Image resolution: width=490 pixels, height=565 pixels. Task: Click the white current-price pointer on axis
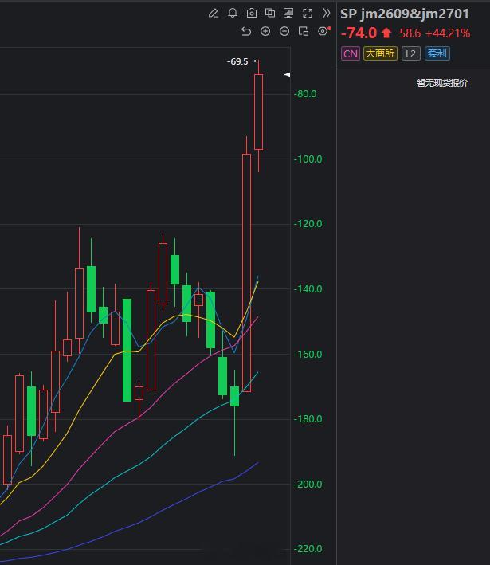click(287, 75)
